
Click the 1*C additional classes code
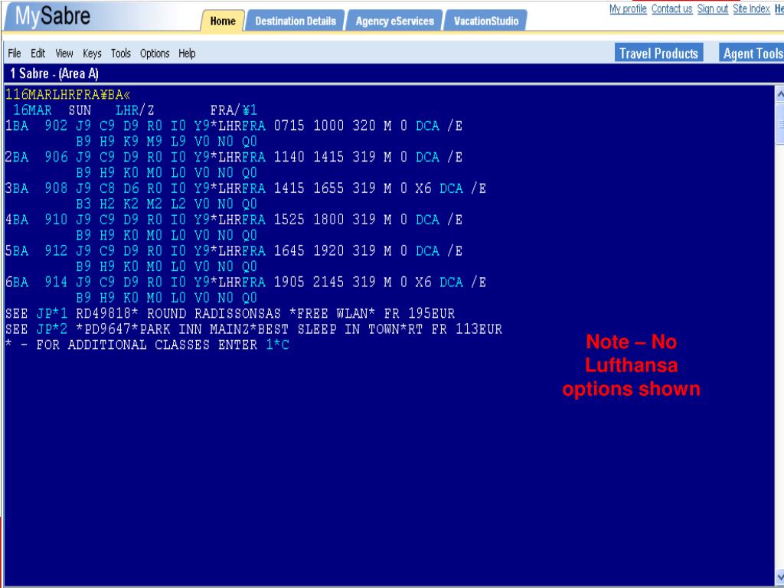(x=277, y=345)
